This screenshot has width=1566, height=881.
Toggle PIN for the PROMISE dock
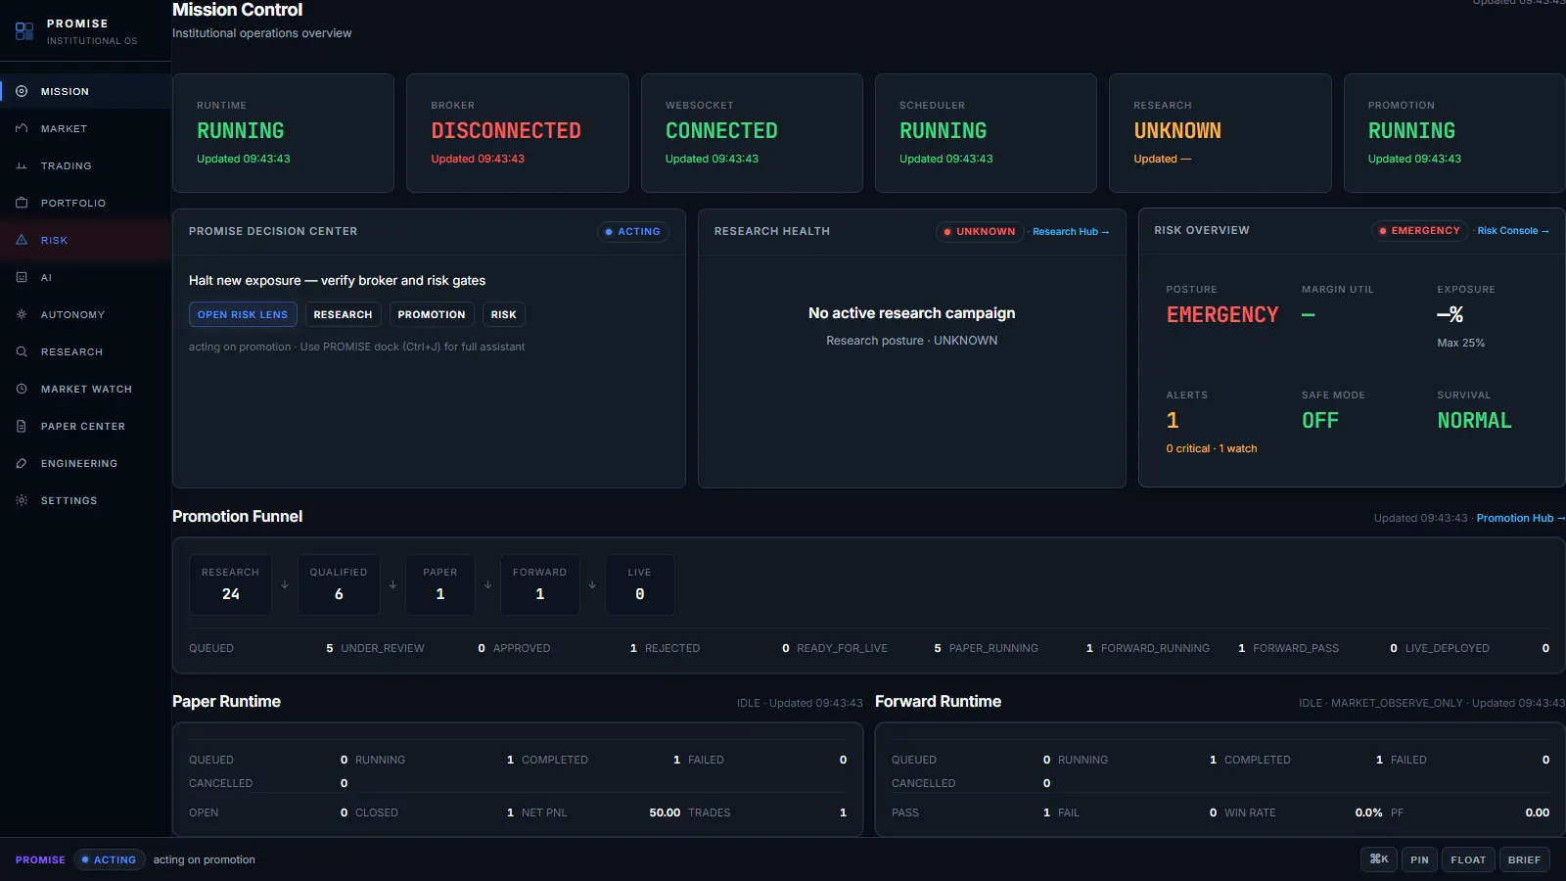1419,859
